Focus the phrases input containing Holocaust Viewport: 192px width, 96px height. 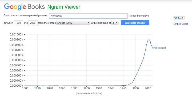(x=88, y=16)
